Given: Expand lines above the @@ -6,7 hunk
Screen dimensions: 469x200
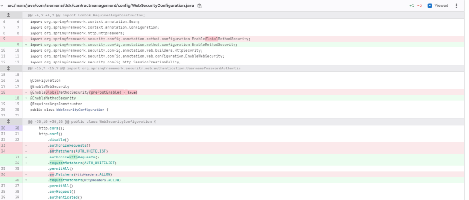Looking at the screenshot, I should (8, 15).
